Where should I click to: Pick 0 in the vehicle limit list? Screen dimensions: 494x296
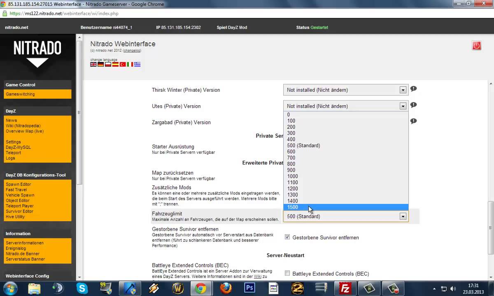(x=346, y=115)
